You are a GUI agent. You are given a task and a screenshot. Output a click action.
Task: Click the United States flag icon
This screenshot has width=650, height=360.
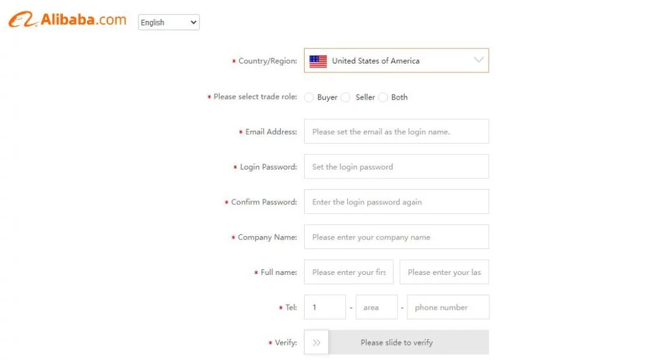pos(318,61)
